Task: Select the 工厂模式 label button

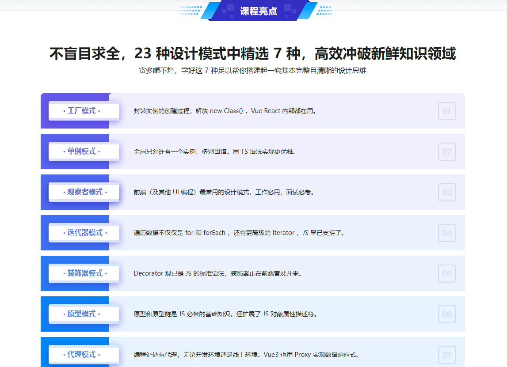Action: (x=84, y=111)
